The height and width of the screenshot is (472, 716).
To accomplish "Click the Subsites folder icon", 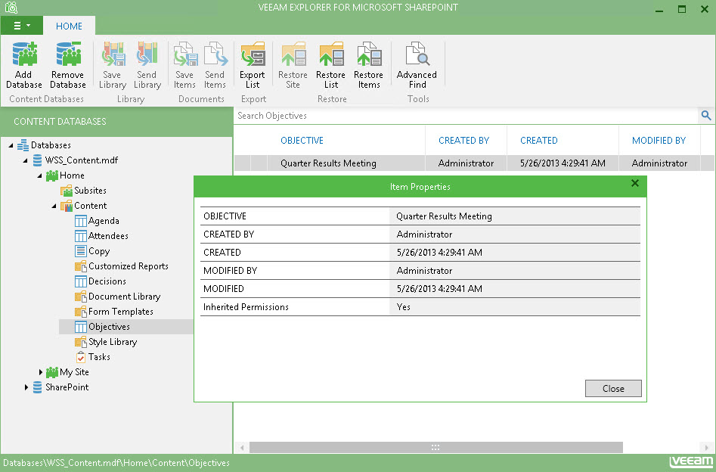I will 67,191.
